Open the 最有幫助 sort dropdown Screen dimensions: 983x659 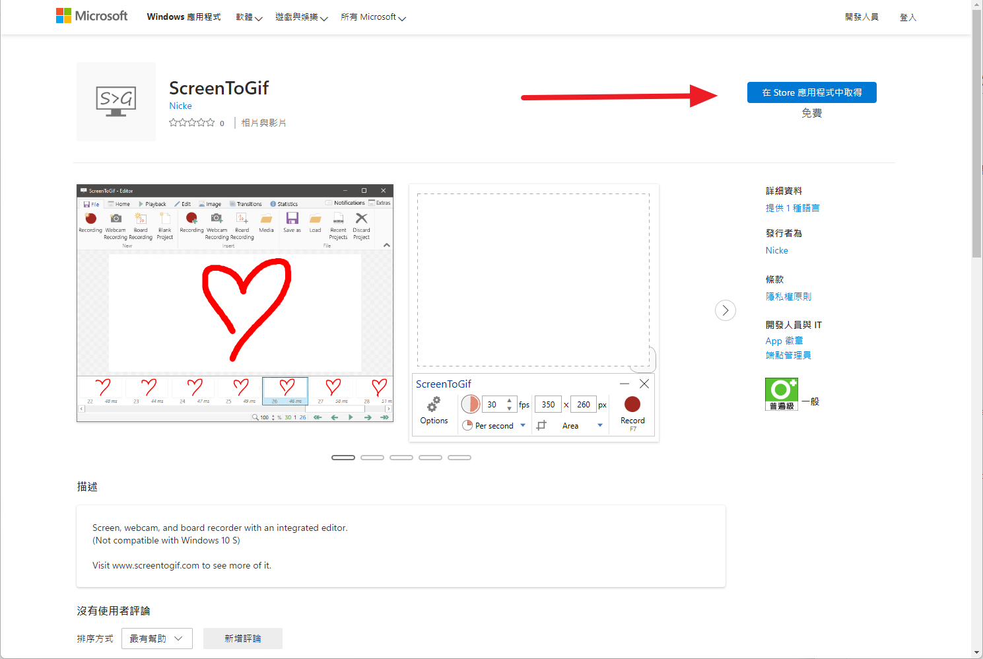tap(157, 639)
